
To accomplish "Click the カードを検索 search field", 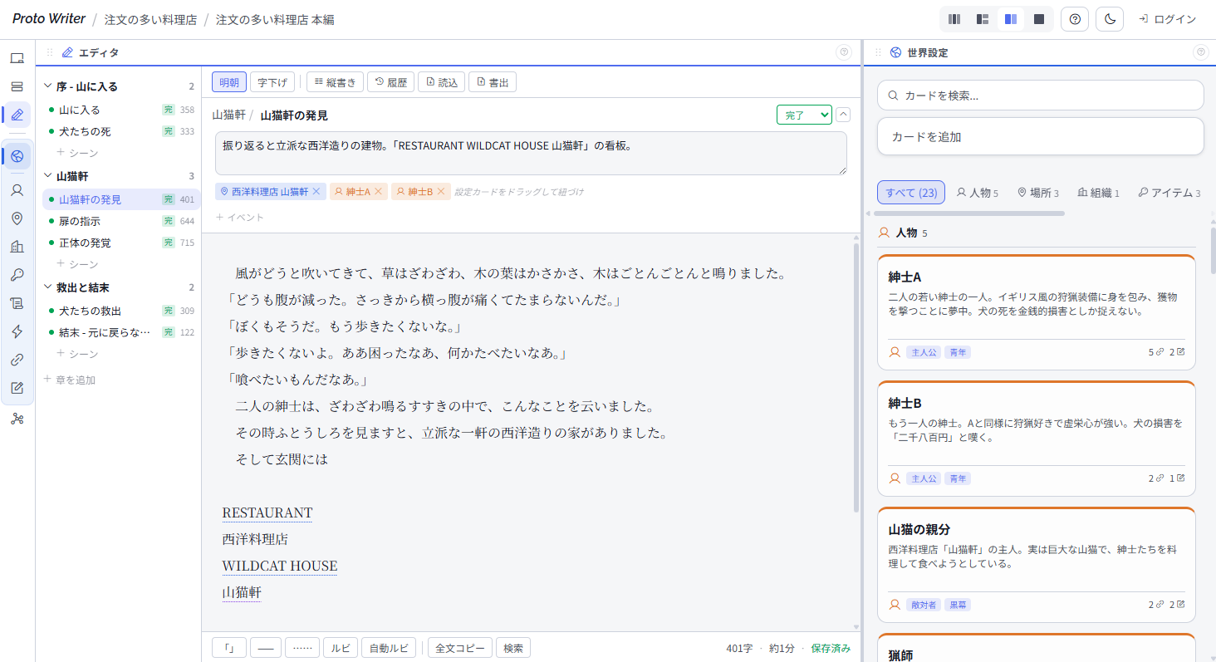I will [x=1040, y=95].
